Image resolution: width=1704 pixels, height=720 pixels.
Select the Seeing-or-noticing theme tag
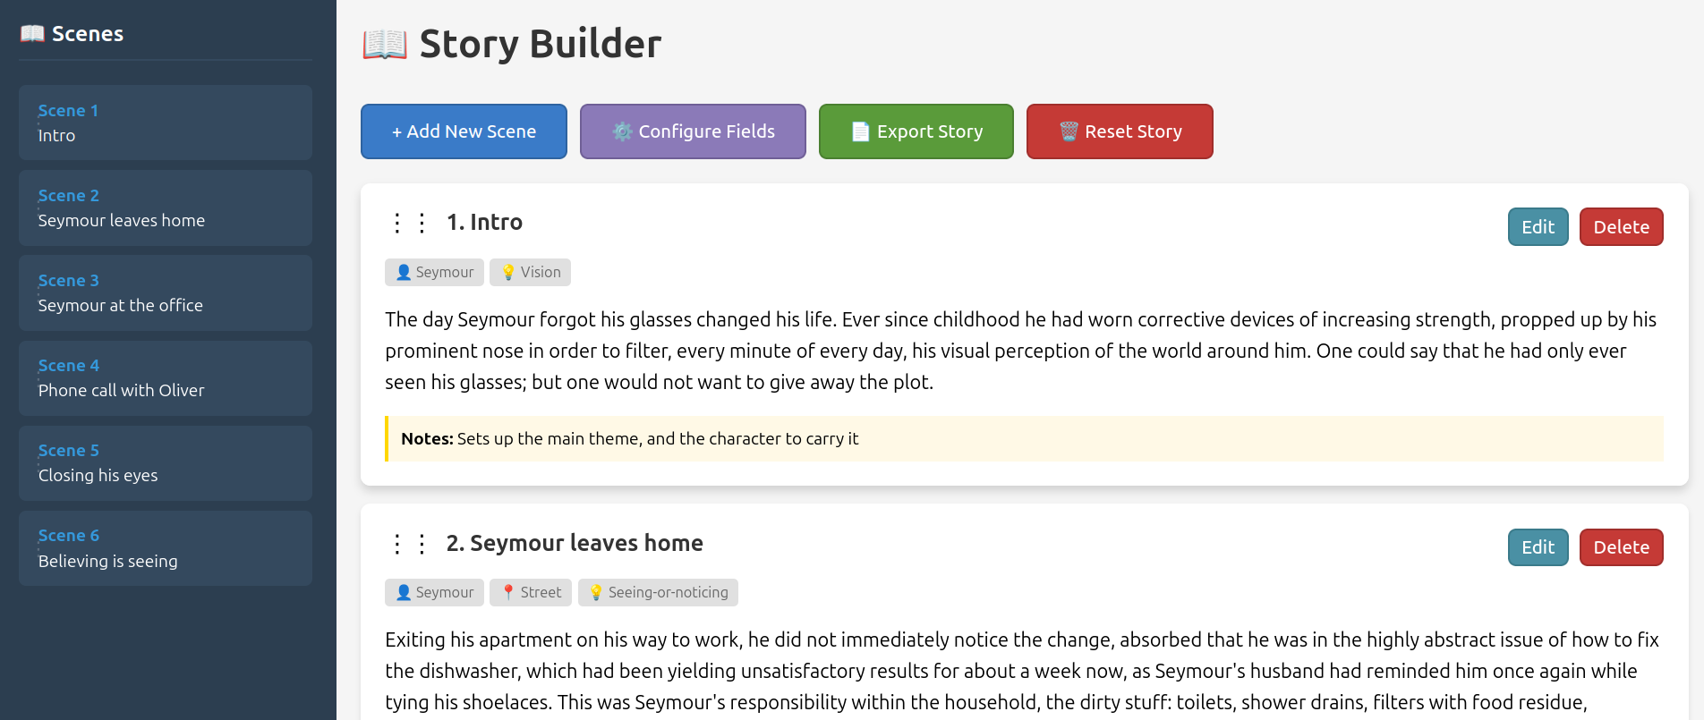click(658, 593)
